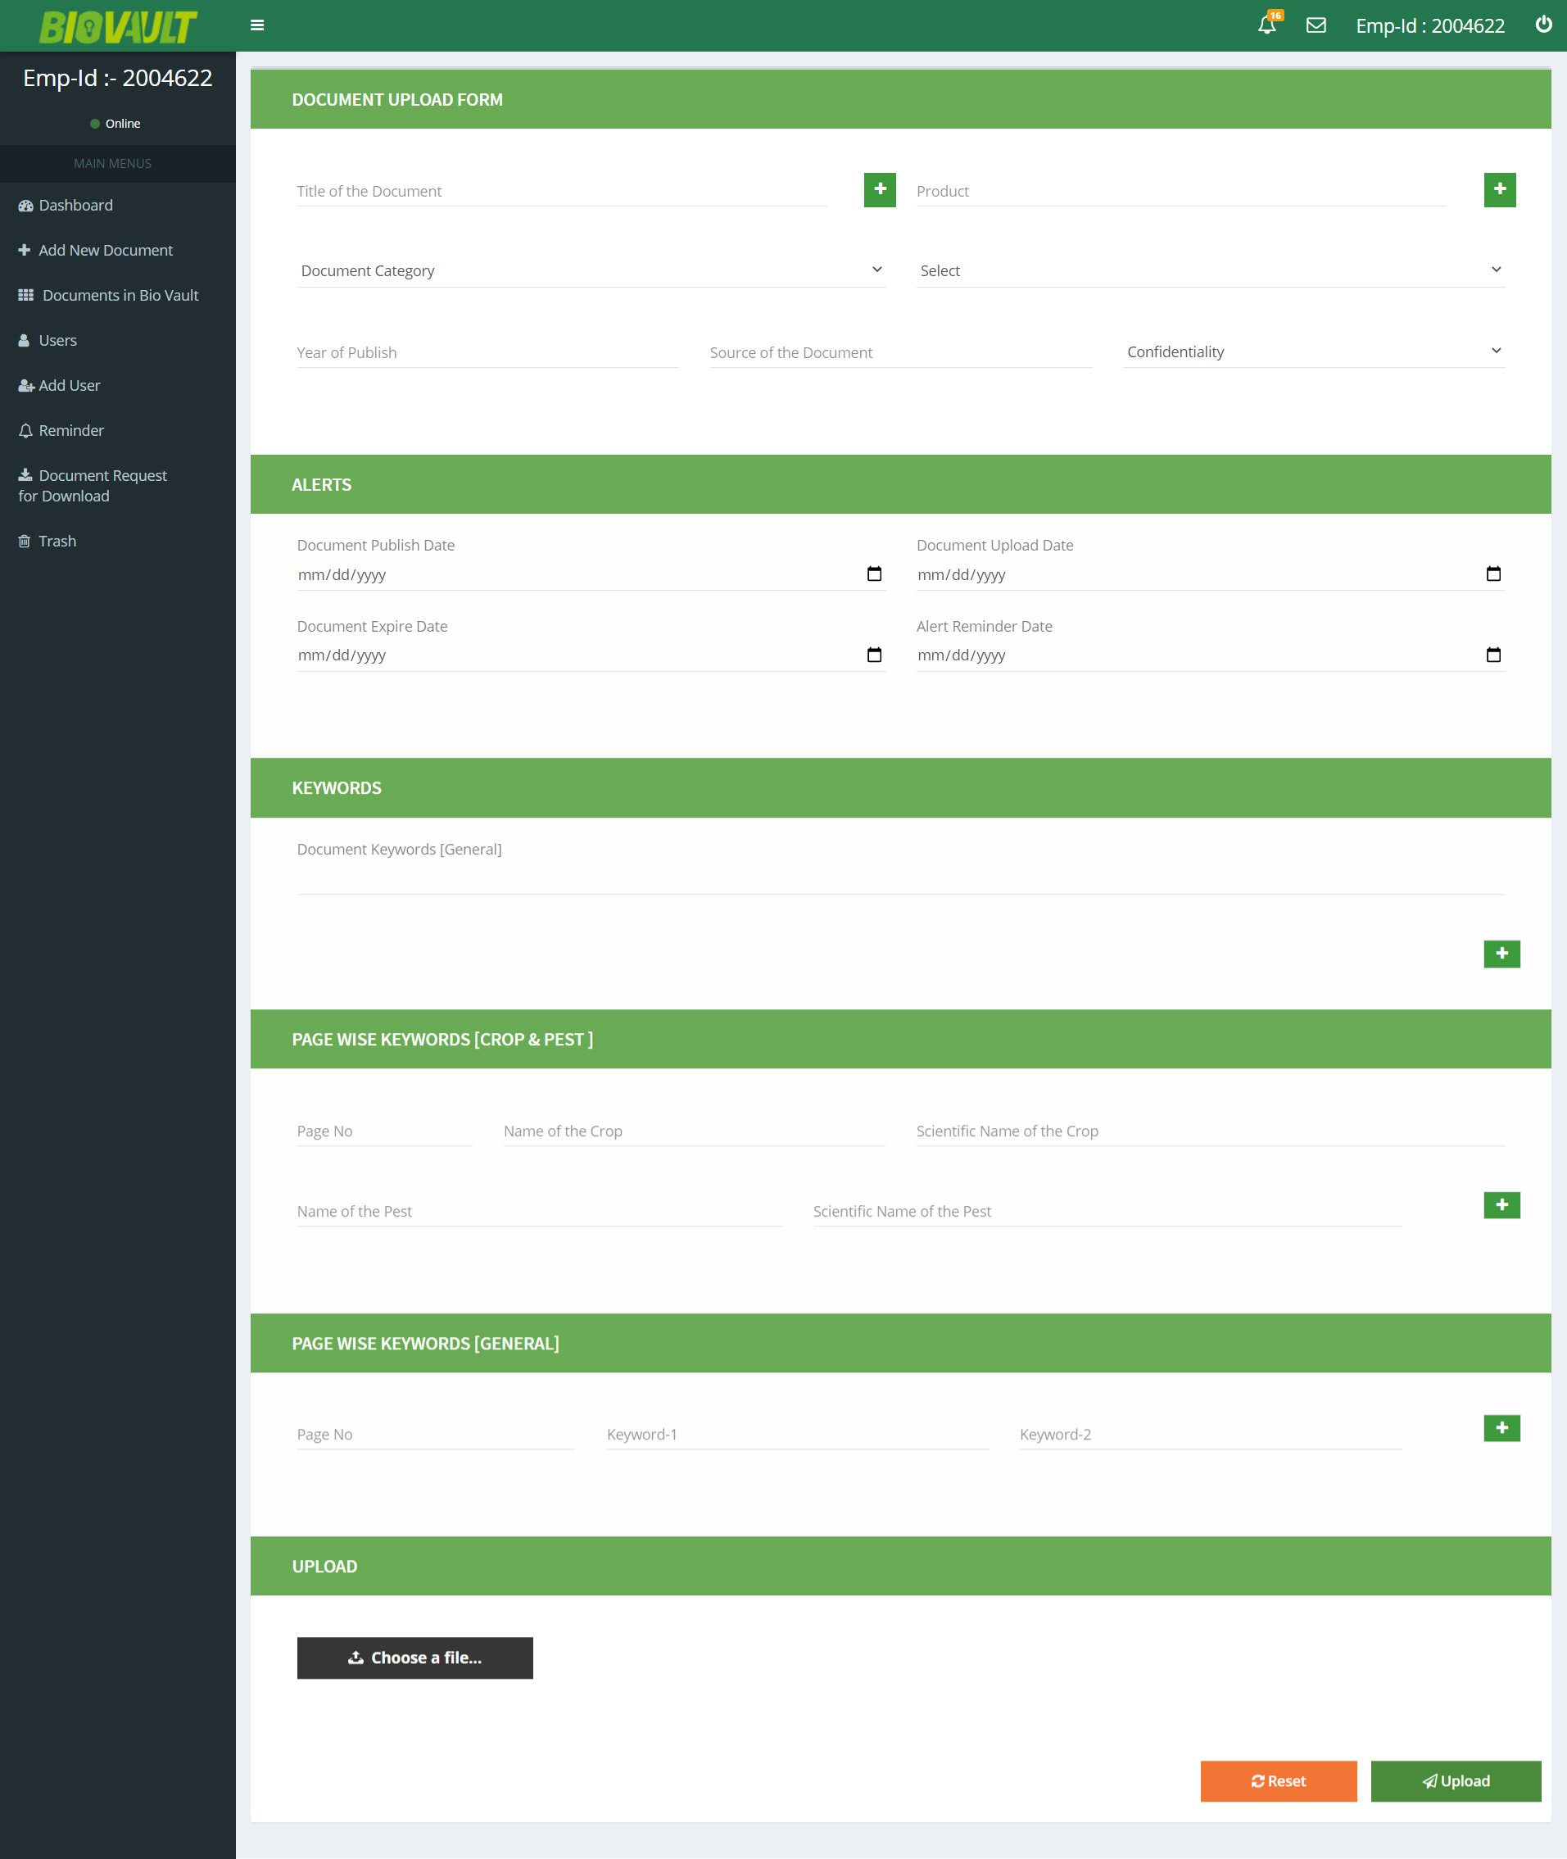Open Dashboard from the sidebar
1567x1859 pixels.
point(75,206)
